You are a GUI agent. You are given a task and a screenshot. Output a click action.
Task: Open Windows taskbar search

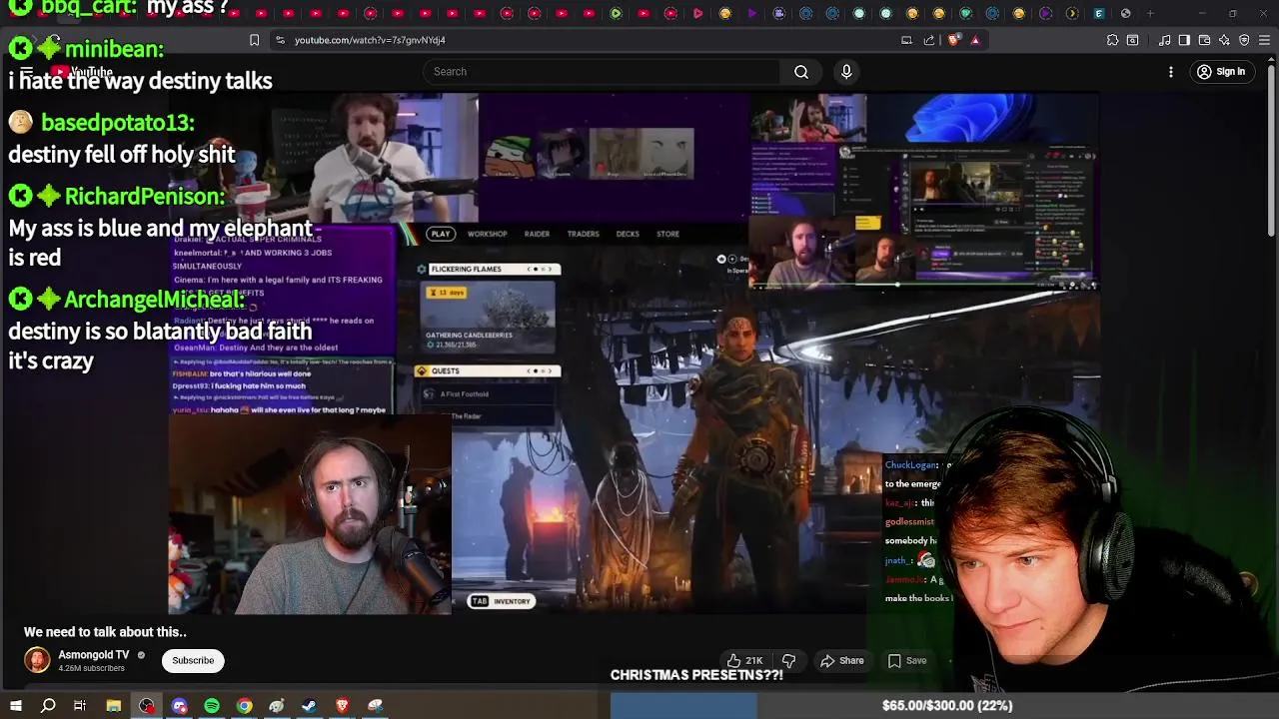click(48, 706)
